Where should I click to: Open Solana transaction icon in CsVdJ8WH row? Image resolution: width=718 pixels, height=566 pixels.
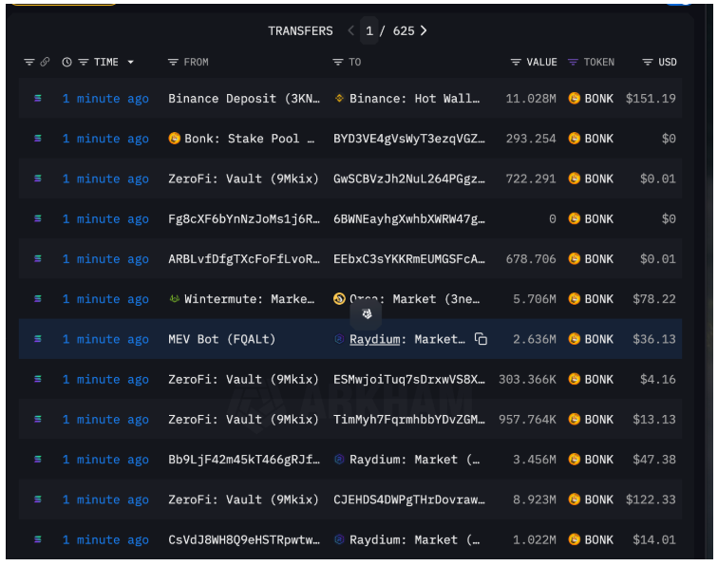(38, 540)
